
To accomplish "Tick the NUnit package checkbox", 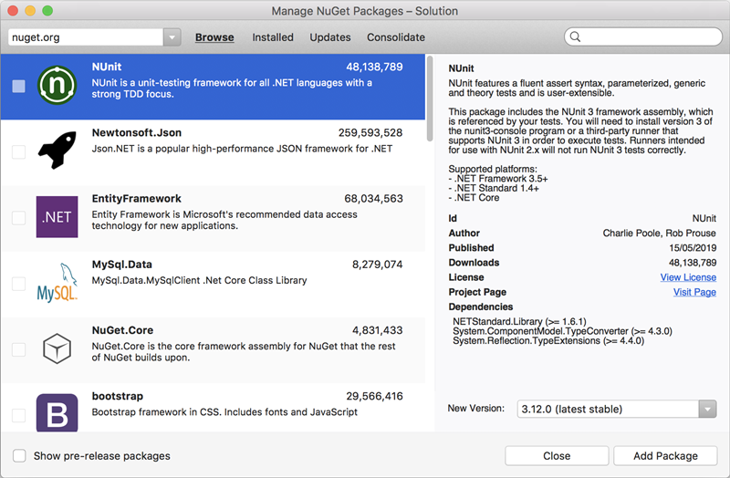I will (18, 87).
